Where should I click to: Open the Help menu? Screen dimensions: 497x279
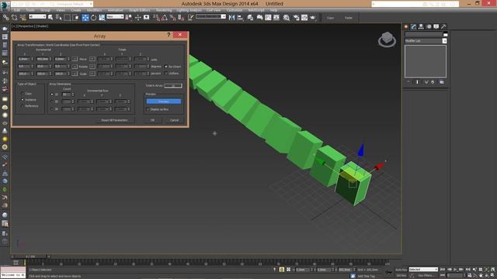tap(273, 10)
